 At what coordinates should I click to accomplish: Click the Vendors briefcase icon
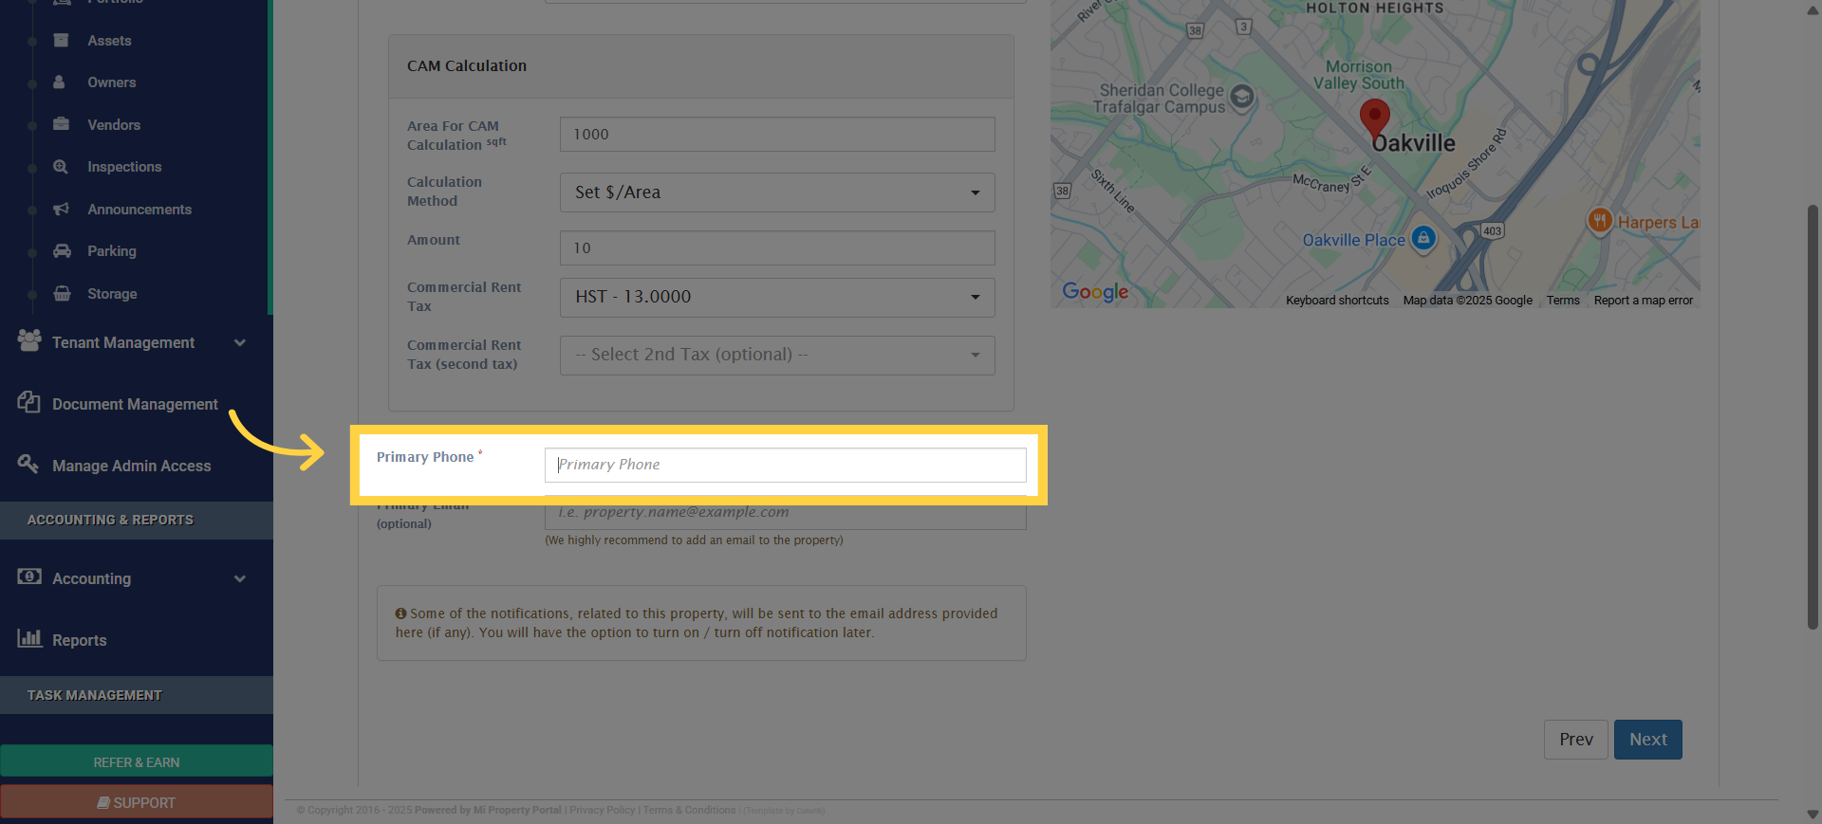click(62, 124)
